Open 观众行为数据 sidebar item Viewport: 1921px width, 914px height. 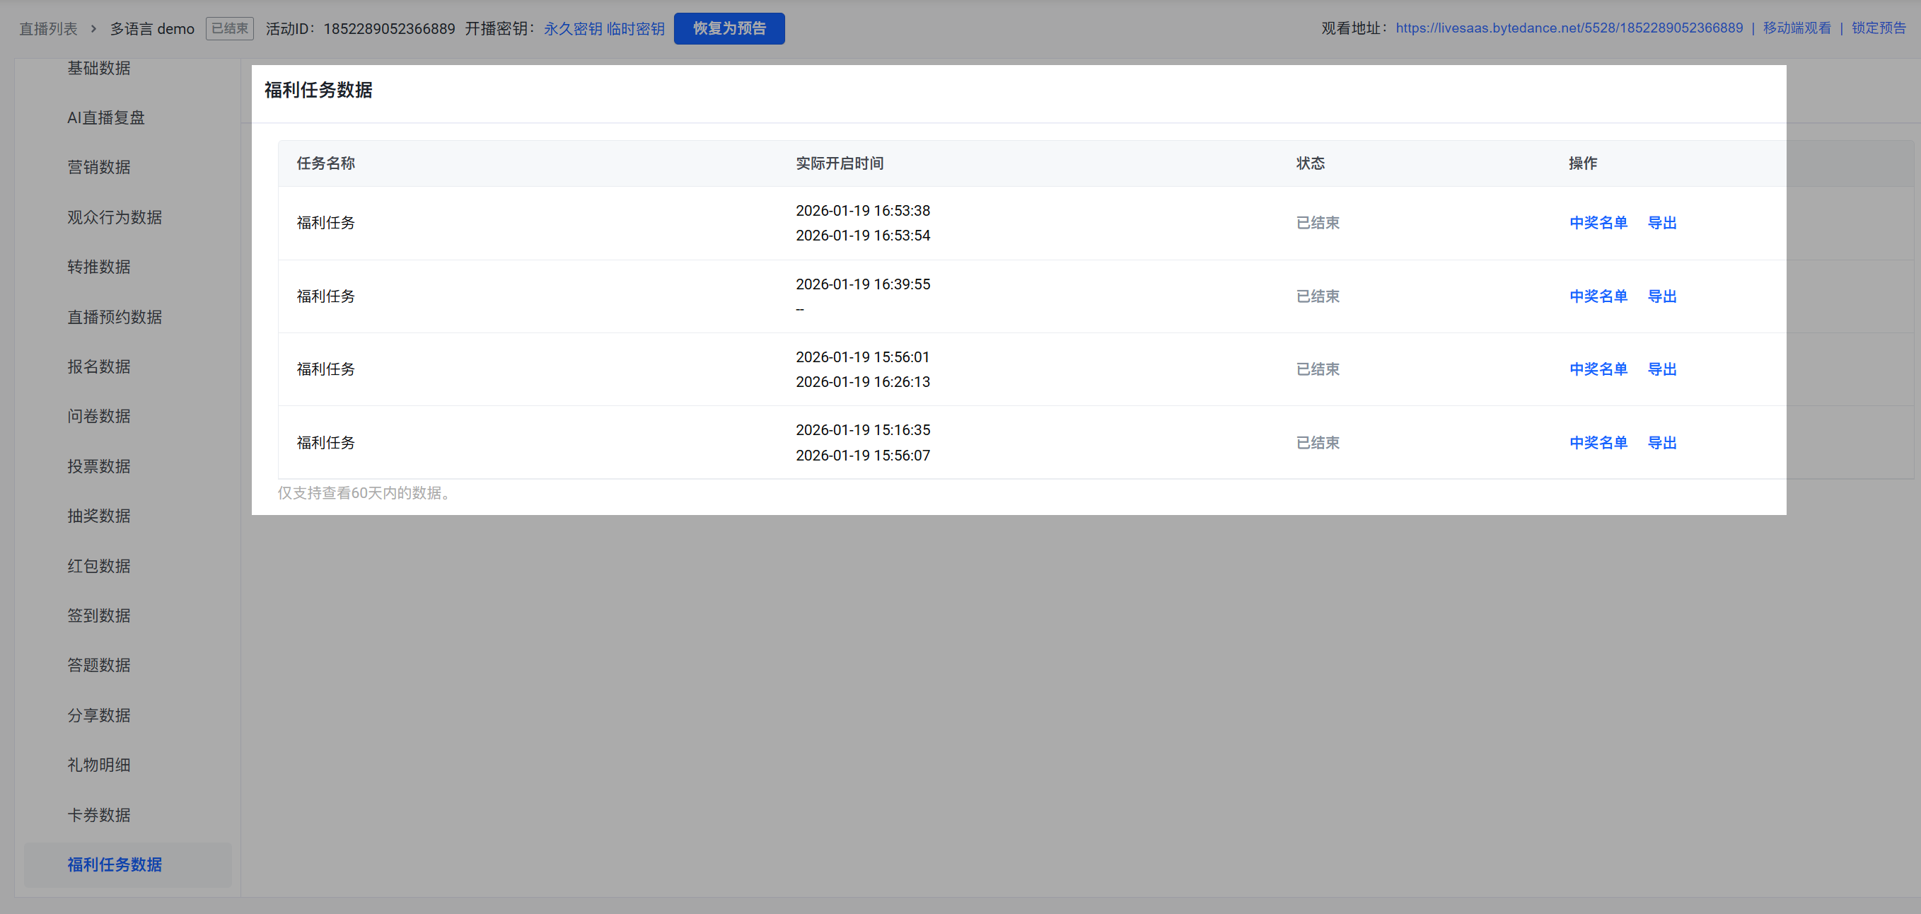(114, 217)
